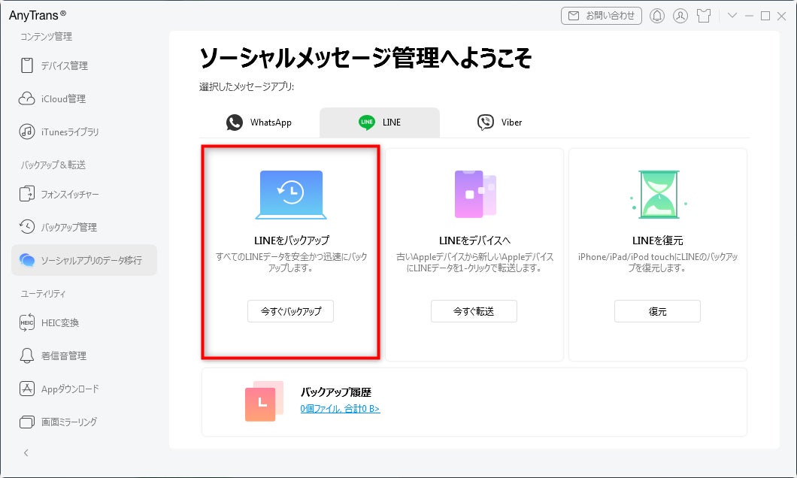This screenshot has width=797, height=478.
Task: Click the LINEを復元 hourglass illustration
Action: [x=658, y=195]
